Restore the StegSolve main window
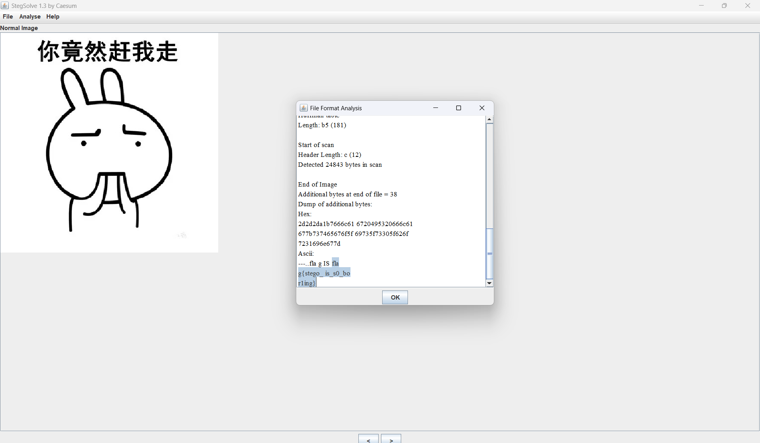Image resolution: width=760 pixels, height=443 pixels. click(x=724, y=6)
